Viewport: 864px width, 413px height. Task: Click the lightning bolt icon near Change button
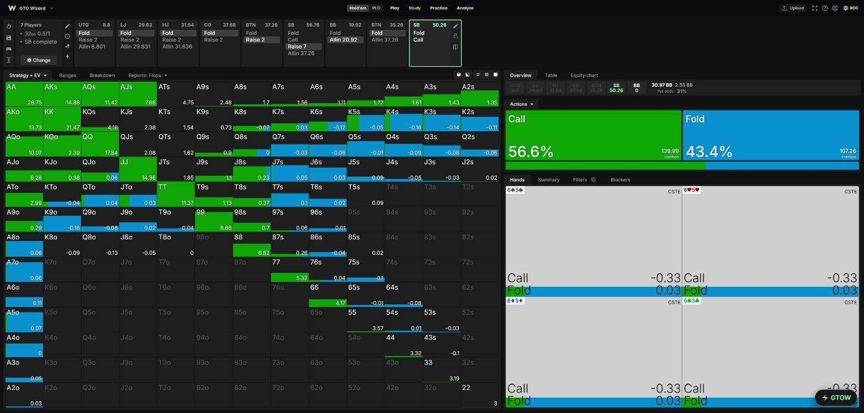67,56
